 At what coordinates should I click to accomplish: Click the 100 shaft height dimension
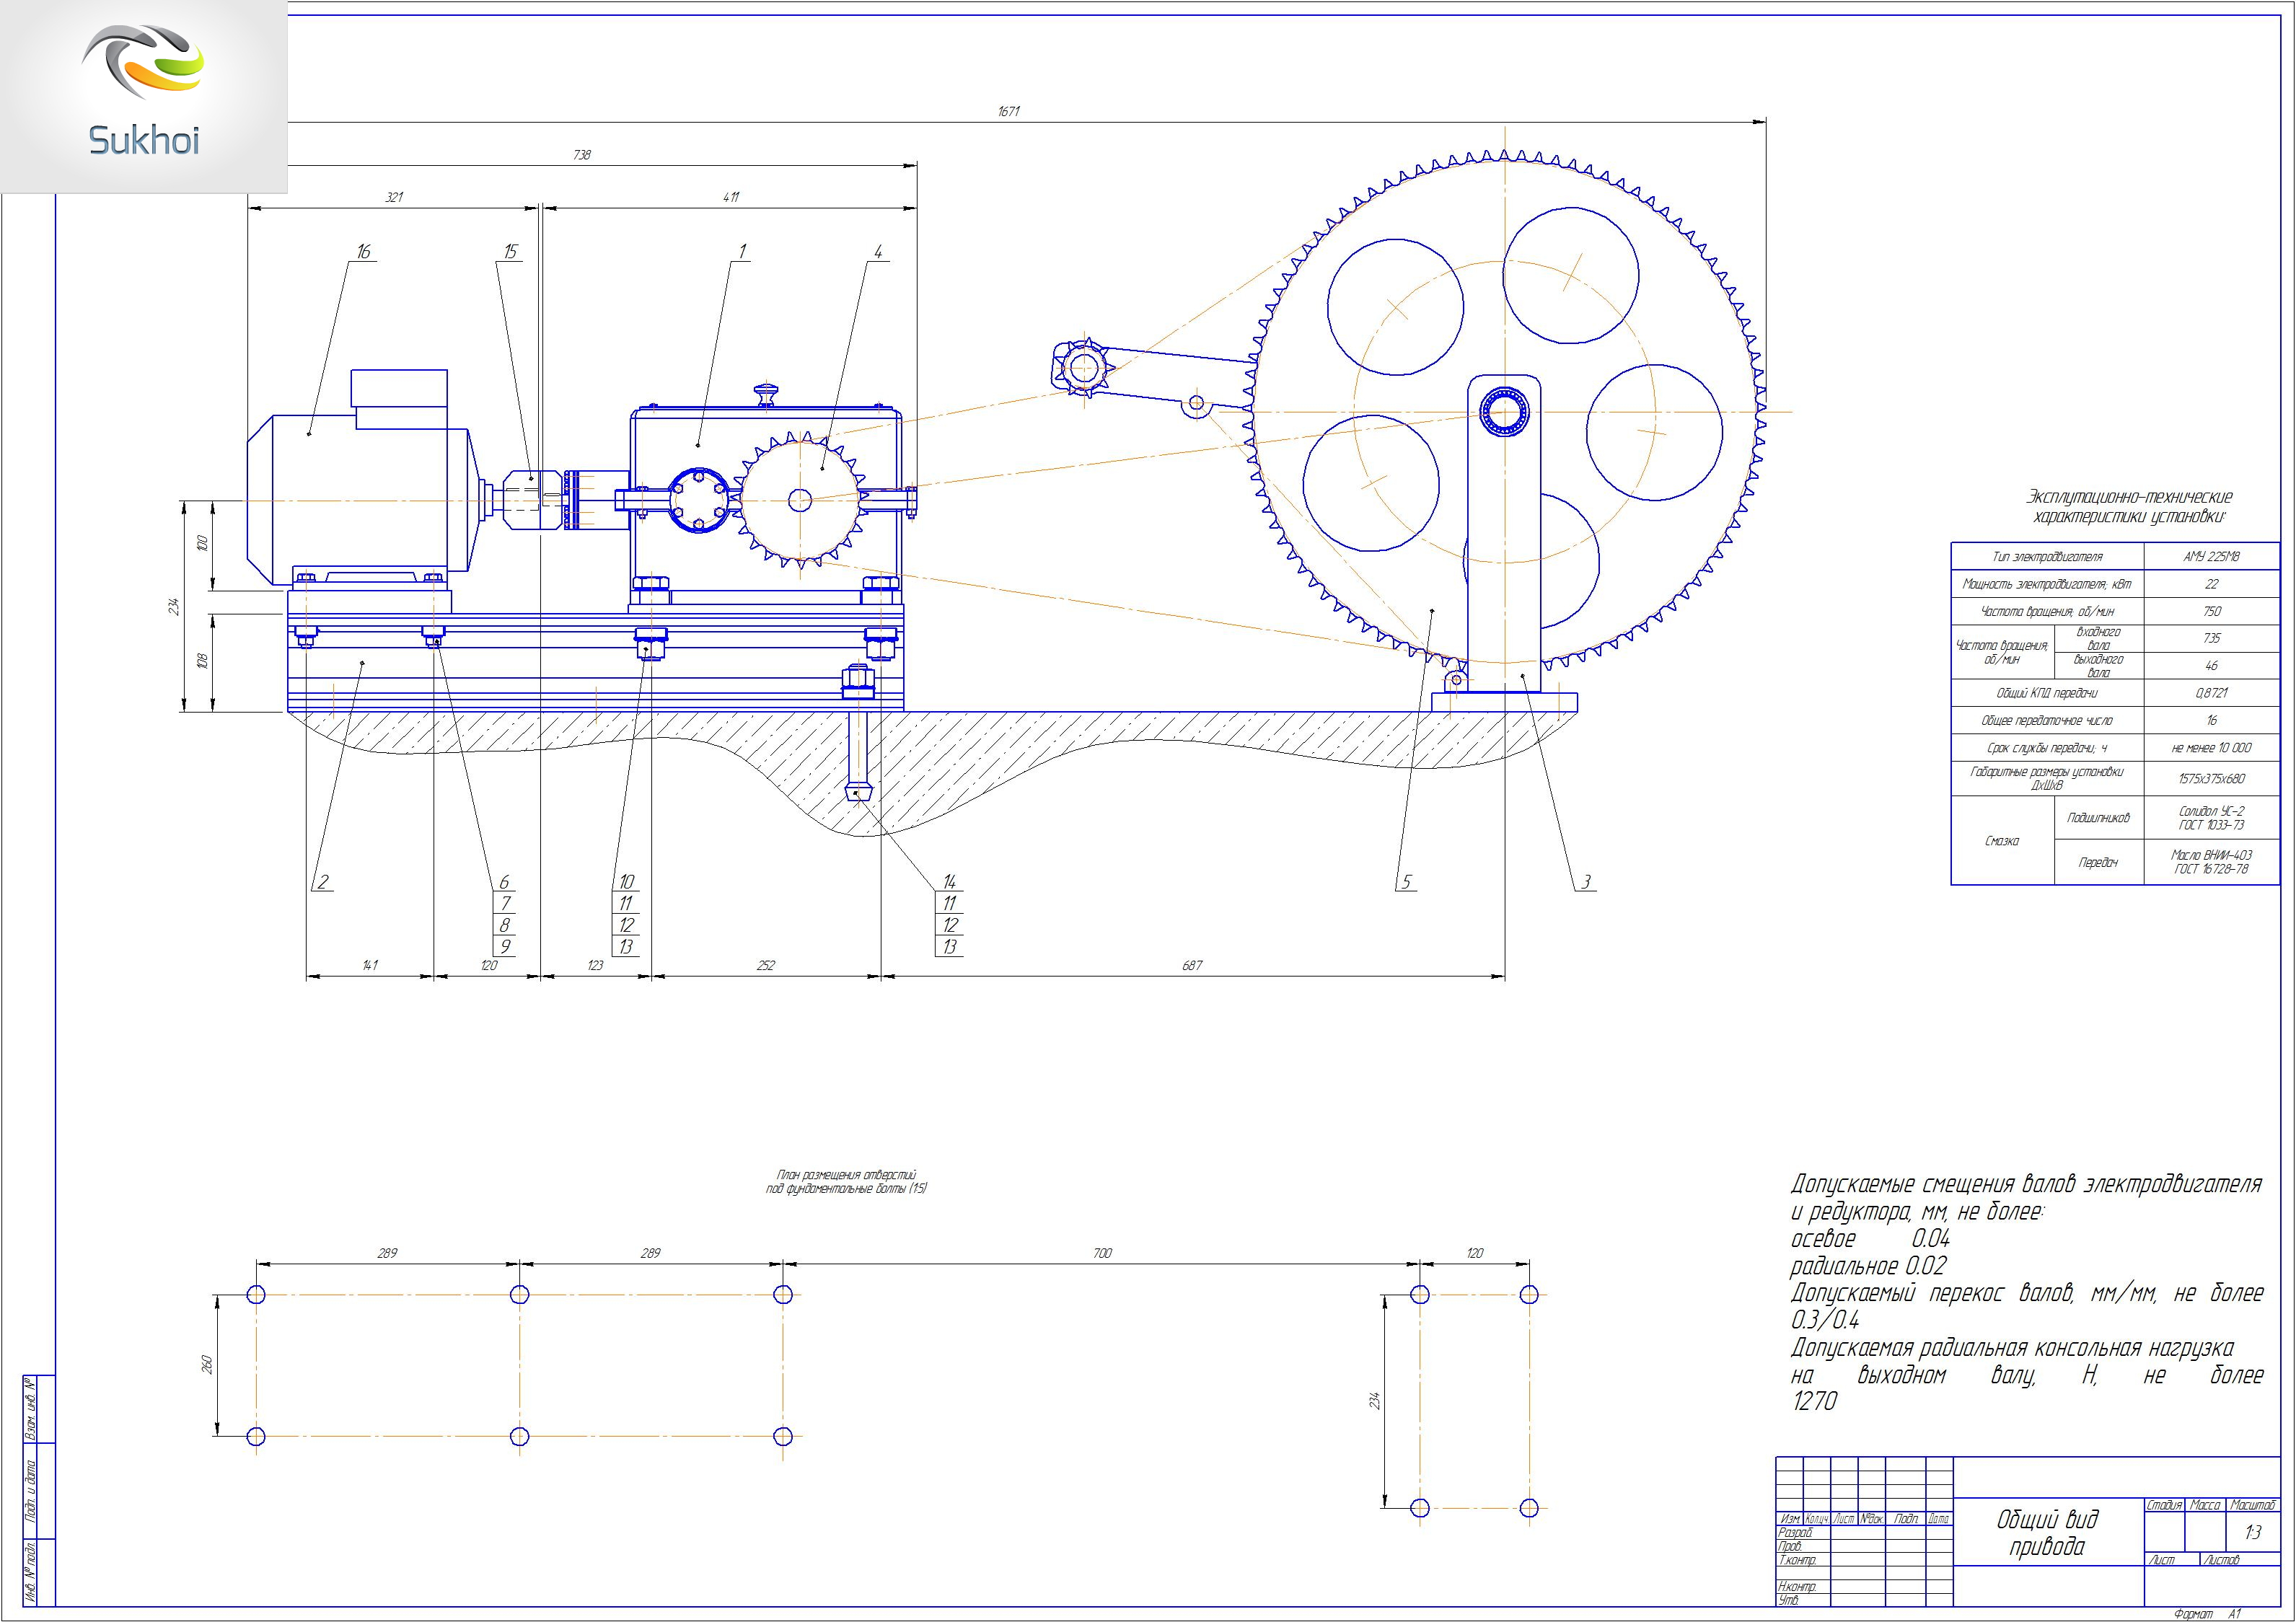[202, 544]
